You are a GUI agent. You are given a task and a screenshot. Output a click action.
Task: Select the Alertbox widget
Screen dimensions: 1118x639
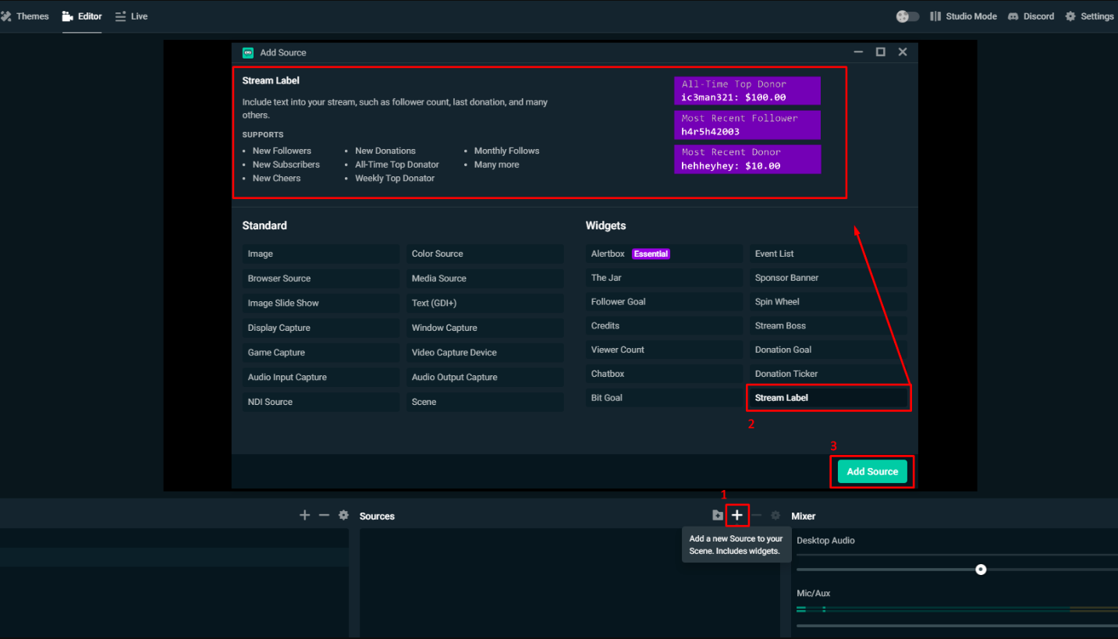tap(663, 254)
